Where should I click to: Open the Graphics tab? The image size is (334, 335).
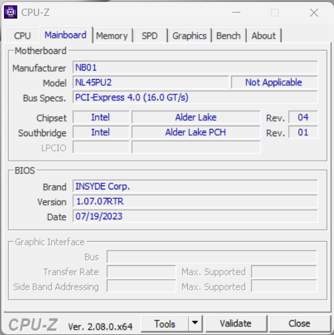coord(189,36)
